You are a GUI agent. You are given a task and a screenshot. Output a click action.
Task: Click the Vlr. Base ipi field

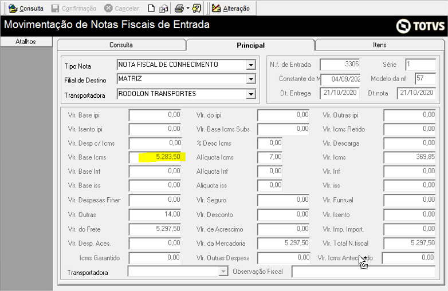pyautogui.click(x=155, y=115)
